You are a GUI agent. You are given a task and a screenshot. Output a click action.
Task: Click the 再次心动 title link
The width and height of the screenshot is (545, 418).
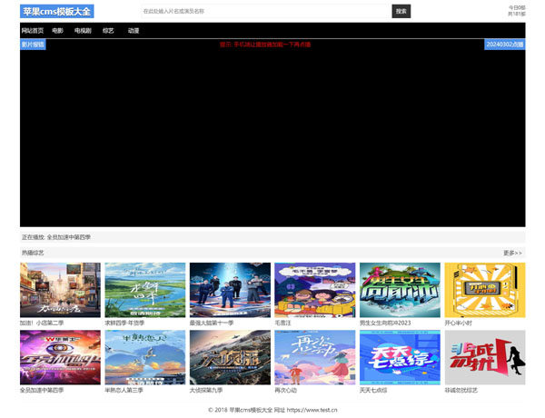285,390
